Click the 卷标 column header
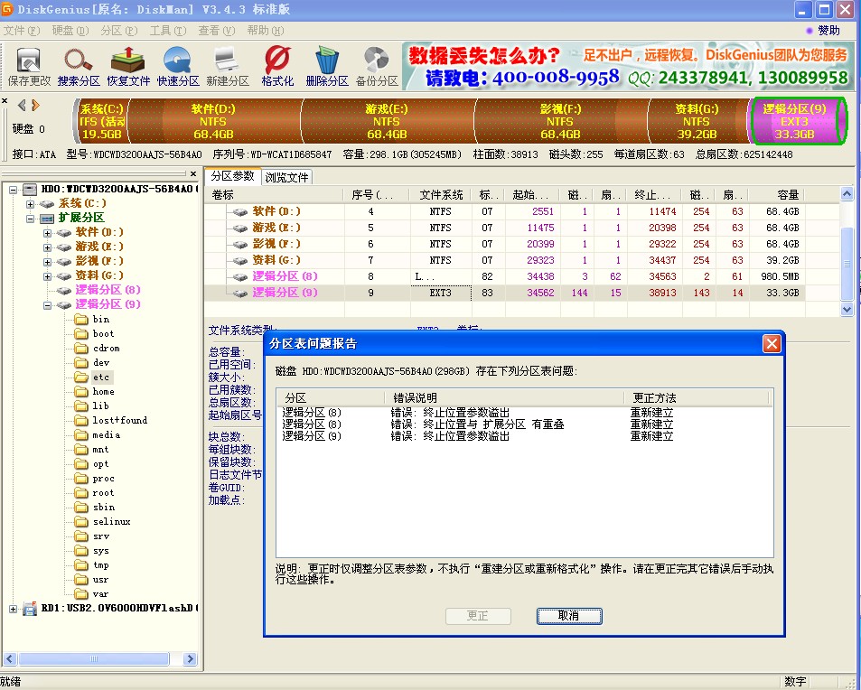The width and height of the screenshot is (861, 690). point(275,195)
